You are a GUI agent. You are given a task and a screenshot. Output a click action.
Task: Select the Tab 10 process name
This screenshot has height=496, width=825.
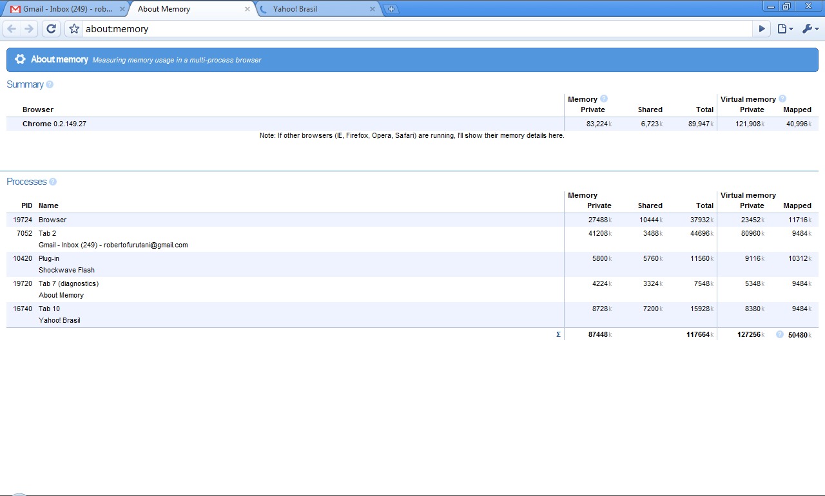(x=49, y=309)
